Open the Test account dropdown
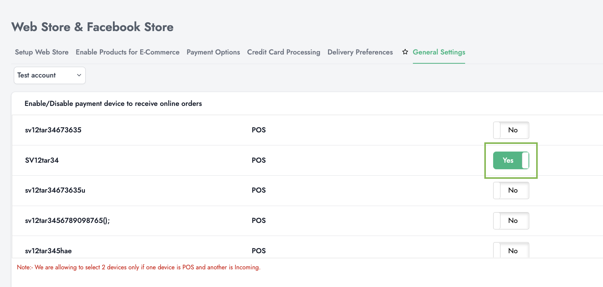This screenshot has height=287, width=603. tap(50, 75)
